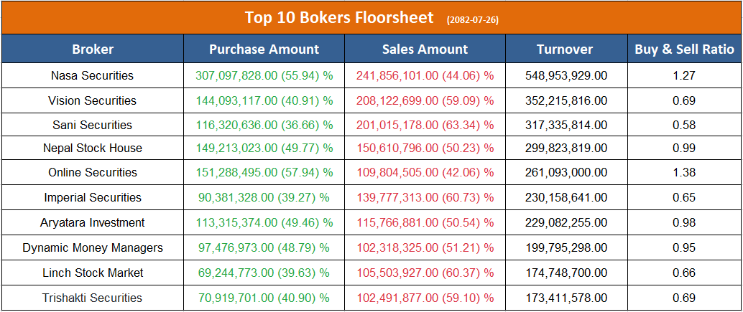Screen dimensions: 743x312
Task: Click the Sales Amount column header
Action: pyautogui.click(x=425, y=49)
